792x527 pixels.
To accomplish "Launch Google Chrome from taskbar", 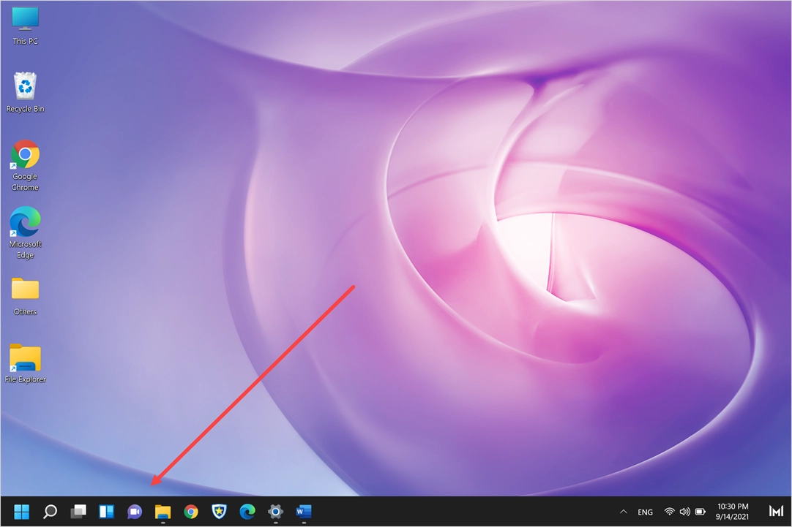I will [x=191, y=512].
